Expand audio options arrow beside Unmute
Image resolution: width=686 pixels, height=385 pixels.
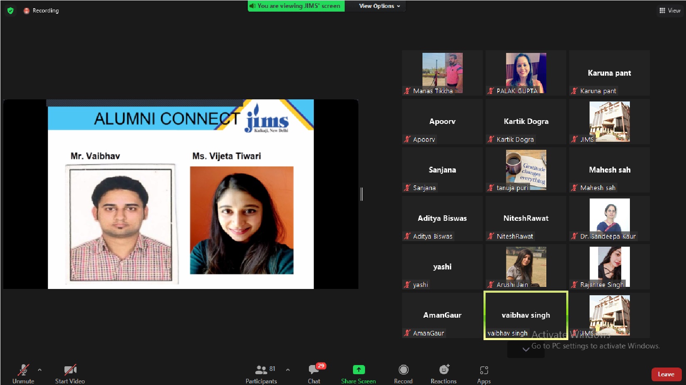click(x=40, y=370)
